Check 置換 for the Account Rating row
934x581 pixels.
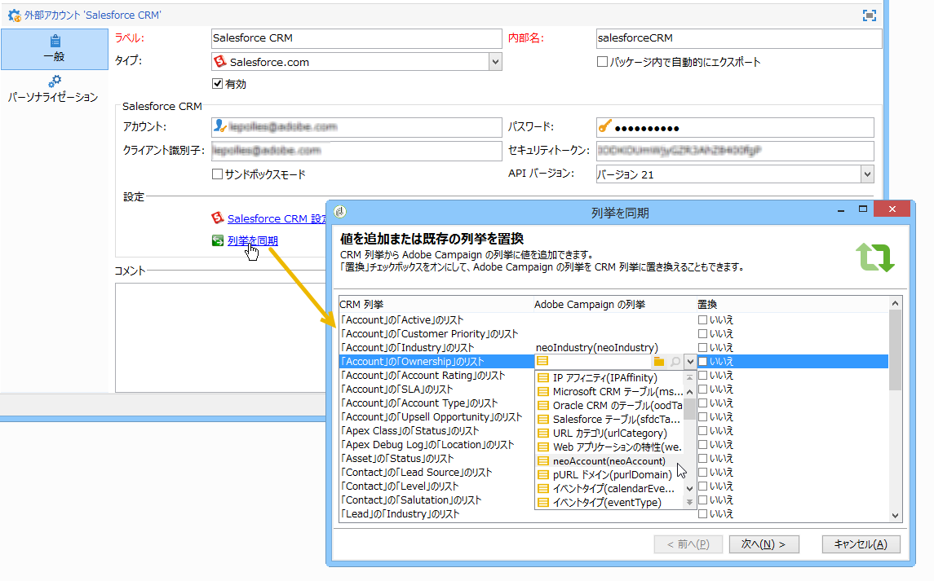click(703, 375)
